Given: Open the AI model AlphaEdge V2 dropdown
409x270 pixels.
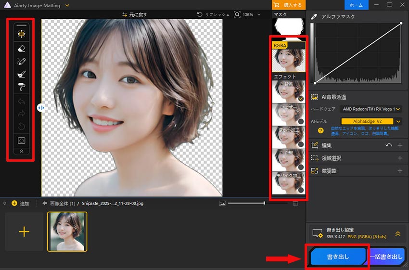Looking at the screenshot, I should 398,121.
